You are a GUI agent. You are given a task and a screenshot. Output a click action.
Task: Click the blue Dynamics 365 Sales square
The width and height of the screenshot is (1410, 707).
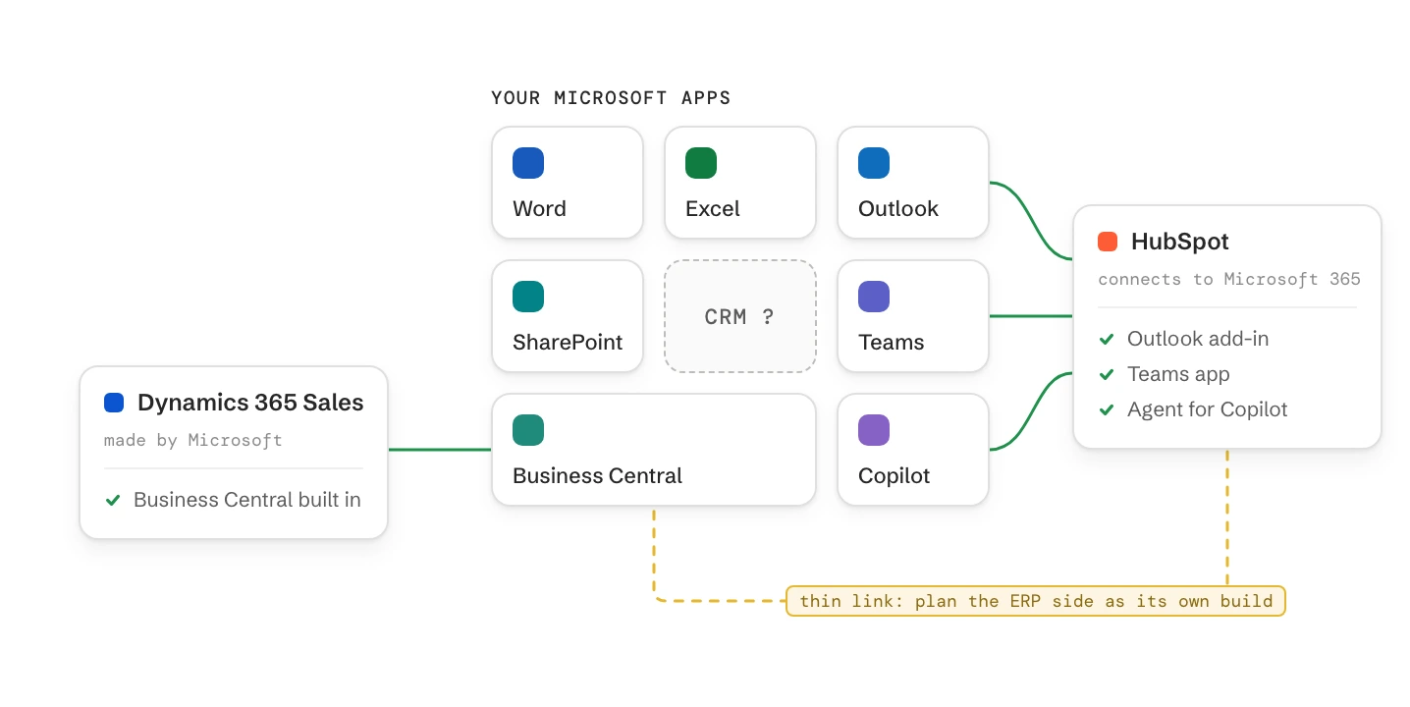(x=114, y=403)
